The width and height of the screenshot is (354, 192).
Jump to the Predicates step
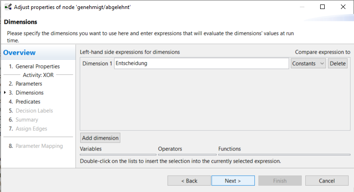(x=28, y=102)
